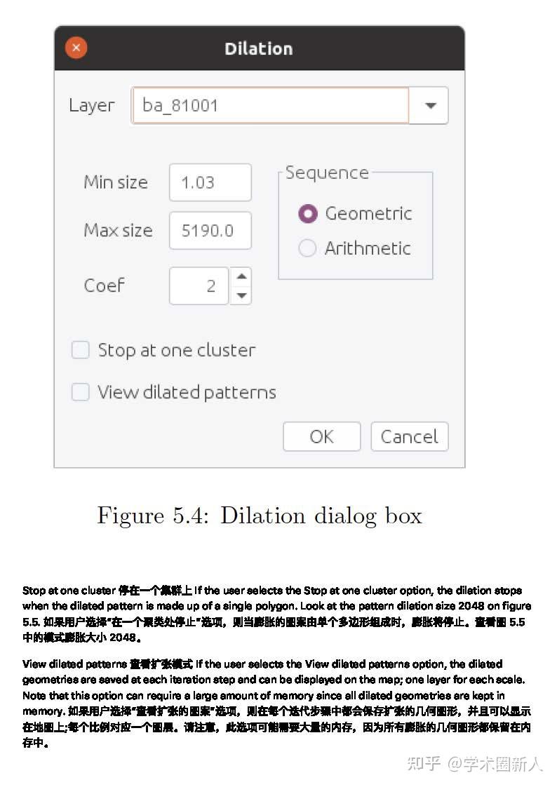Open the Layer dropdown arrow
The width and height of the screenshot is (557, 787).
point(429,106)
